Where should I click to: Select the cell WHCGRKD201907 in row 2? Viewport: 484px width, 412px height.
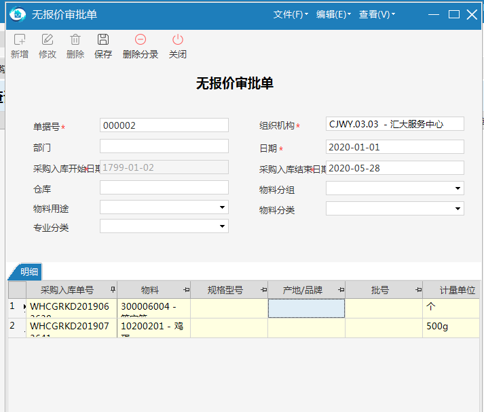[71, 328]
